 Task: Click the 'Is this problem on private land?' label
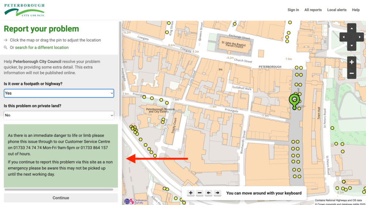[33, 106]
